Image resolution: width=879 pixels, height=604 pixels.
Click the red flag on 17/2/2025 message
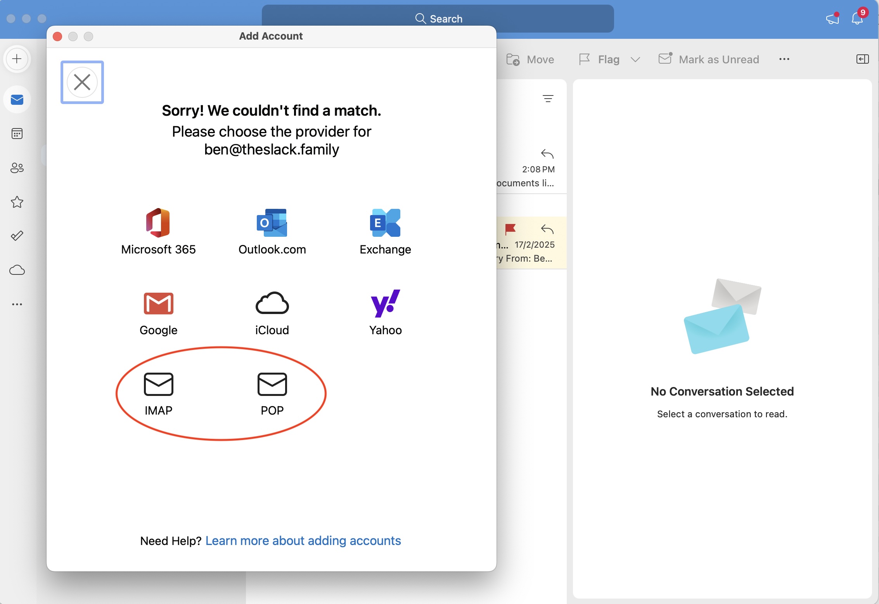pos(510,229)
